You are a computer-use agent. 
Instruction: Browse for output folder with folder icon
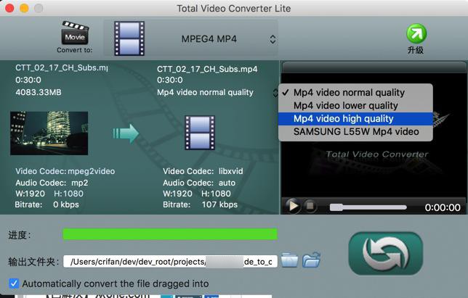[289, 260]
